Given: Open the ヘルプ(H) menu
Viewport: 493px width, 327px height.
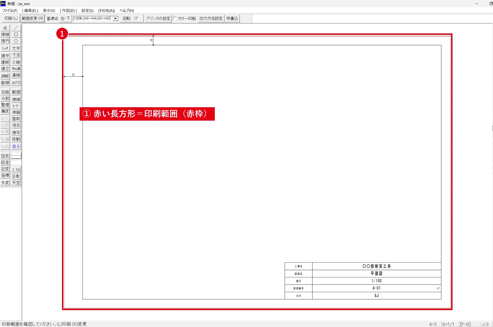Looking at the screenshot, I should [x=127, y=11].
